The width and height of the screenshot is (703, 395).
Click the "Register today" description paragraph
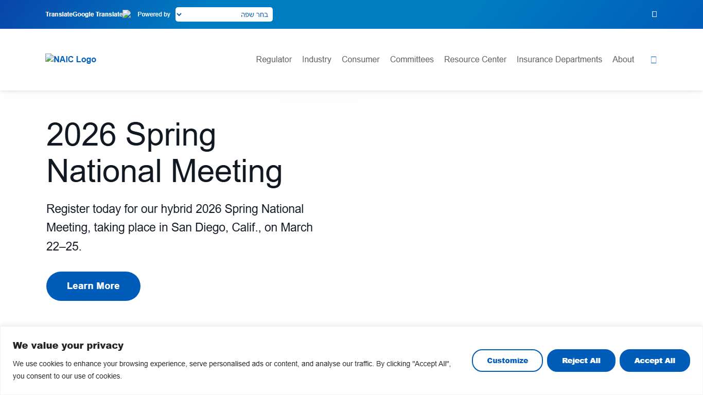pyautogui.click(x=180, y=227)
